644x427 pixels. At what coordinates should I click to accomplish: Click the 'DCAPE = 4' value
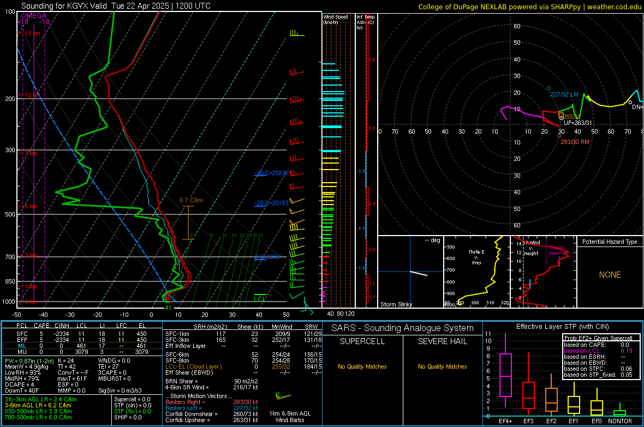pos(19,384)
